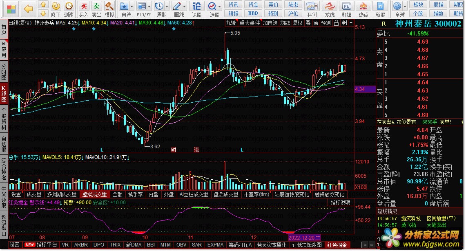Open 综合排名 in left sidebar
Viewport: 466px width, 251px height.
point(4,169)
